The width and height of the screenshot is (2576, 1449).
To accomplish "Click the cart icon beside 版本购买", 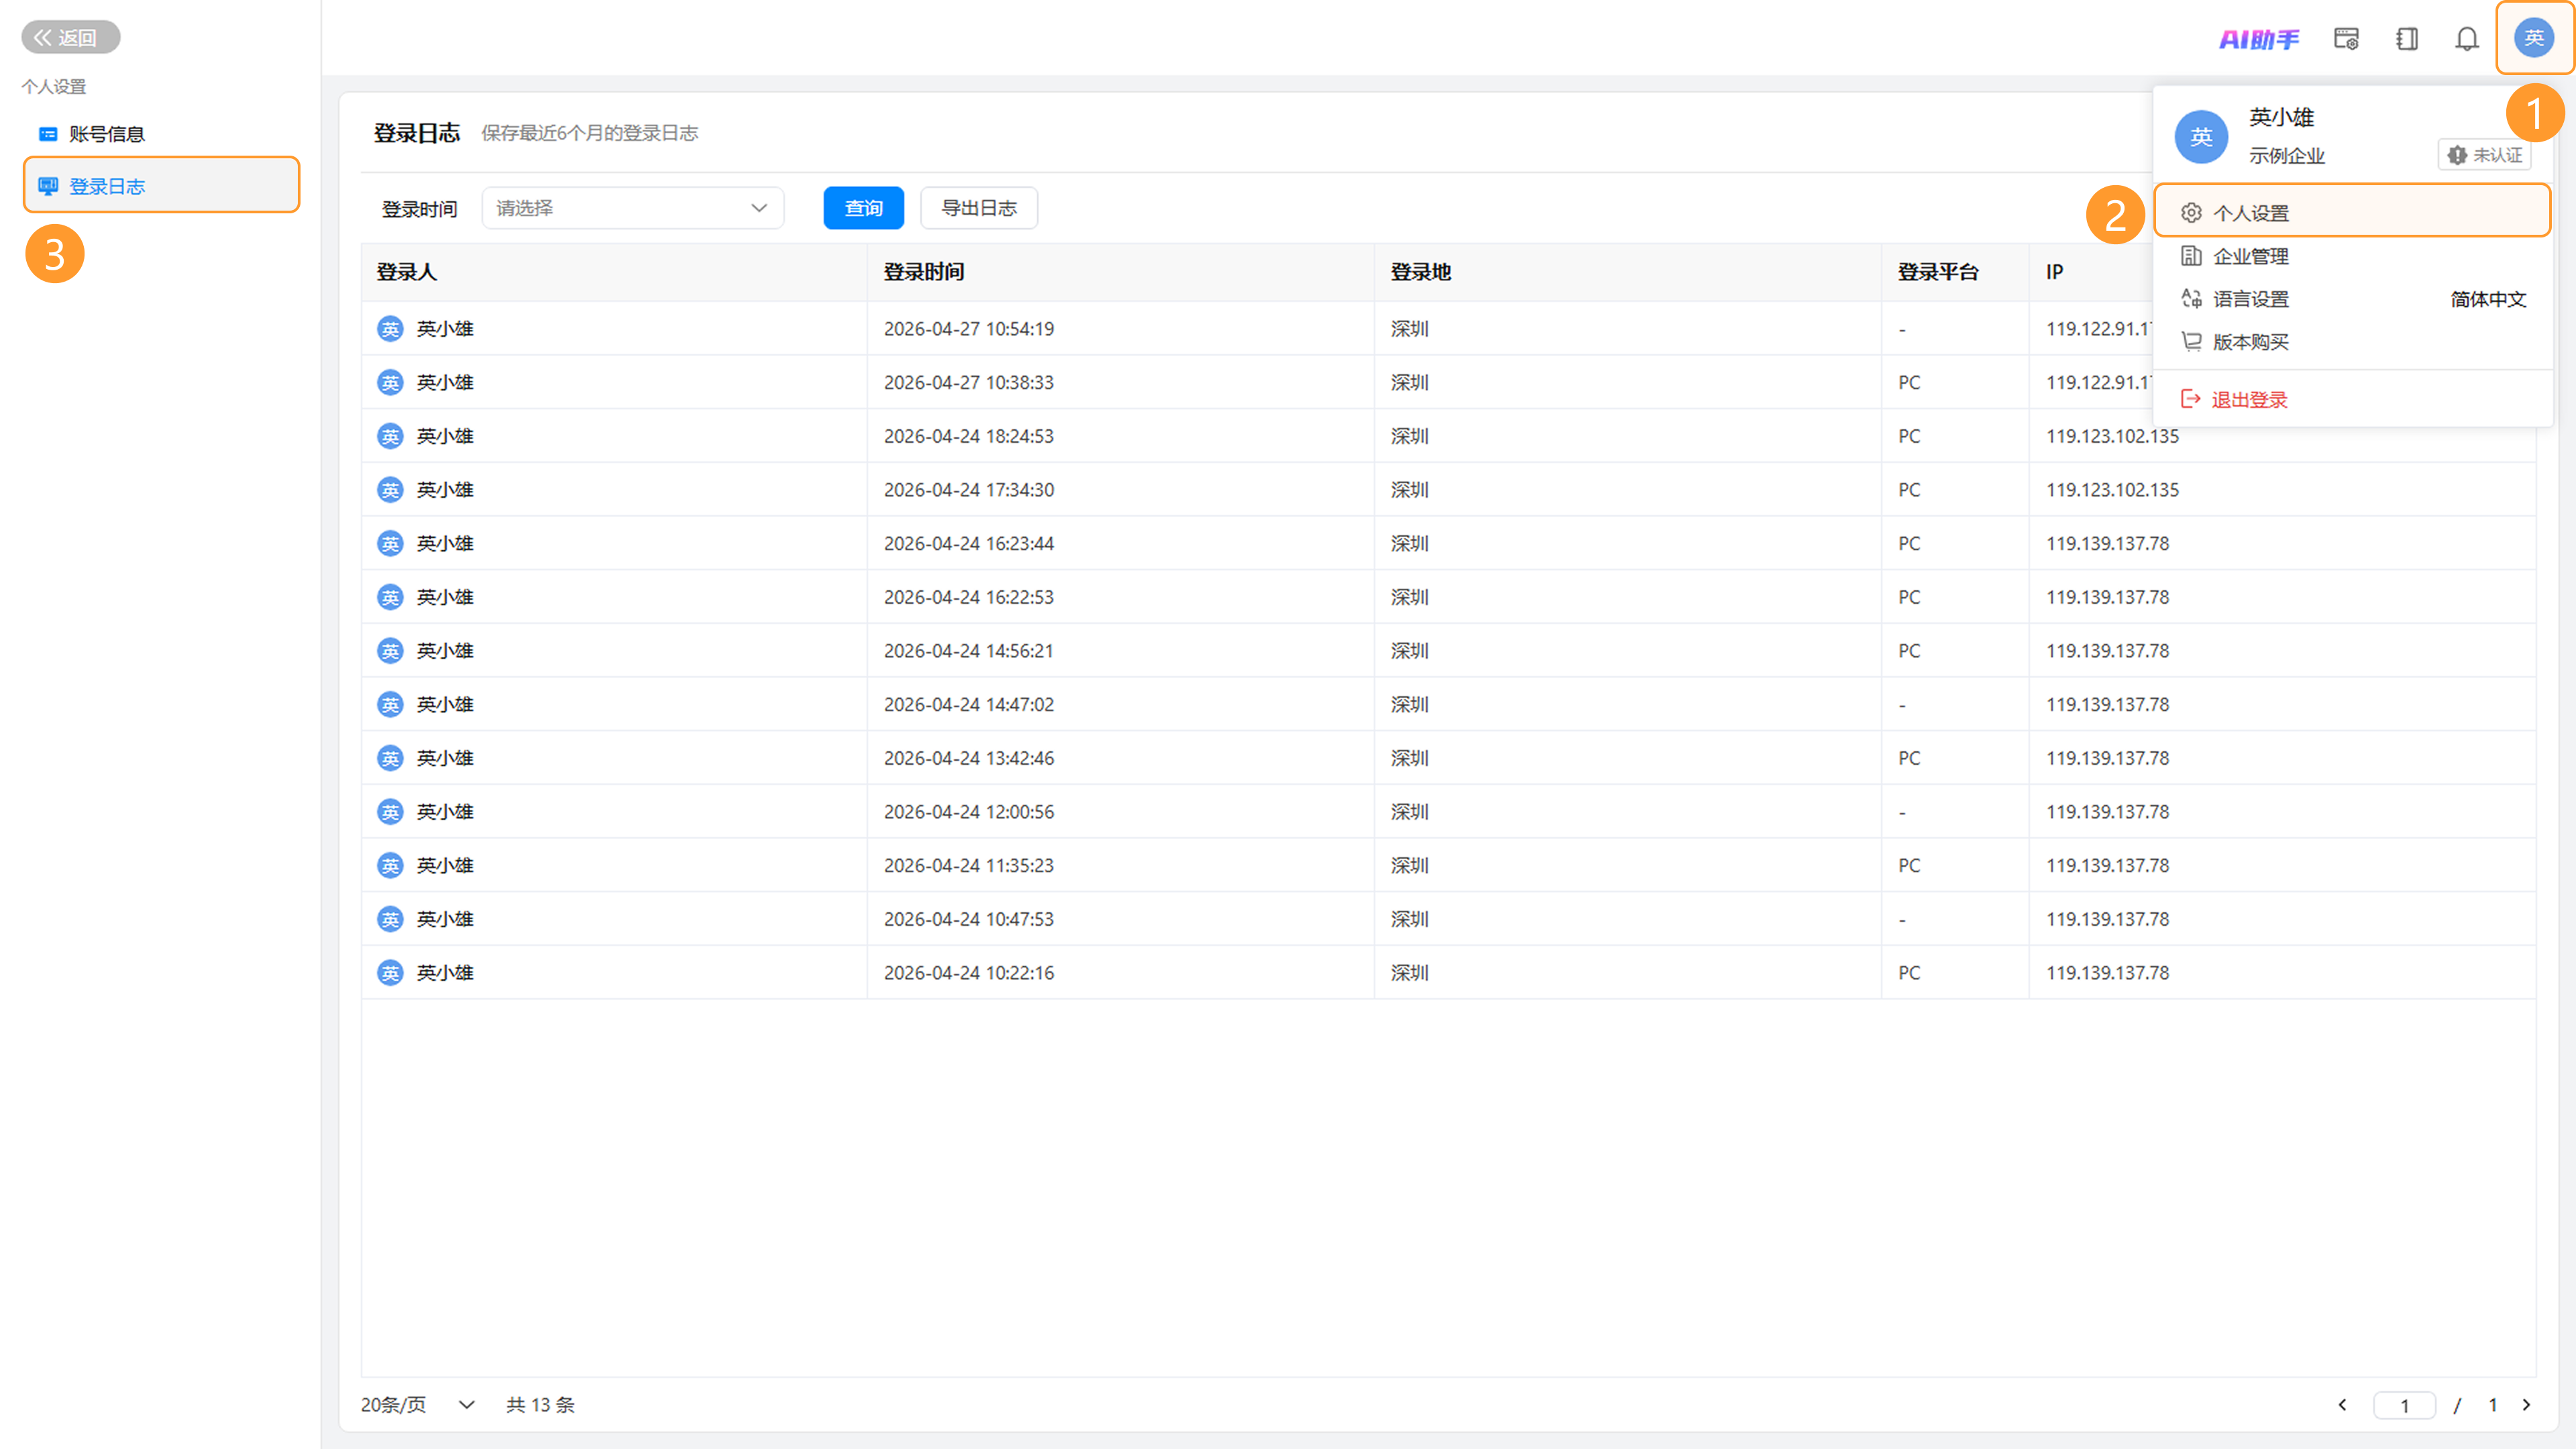I will (2191, 342).
